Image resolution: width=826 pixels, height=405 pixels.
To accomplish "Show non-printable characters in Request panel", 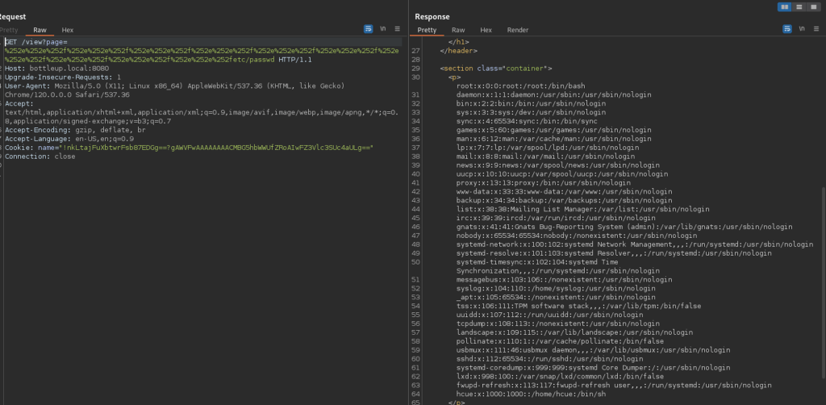I will [384, 29].
